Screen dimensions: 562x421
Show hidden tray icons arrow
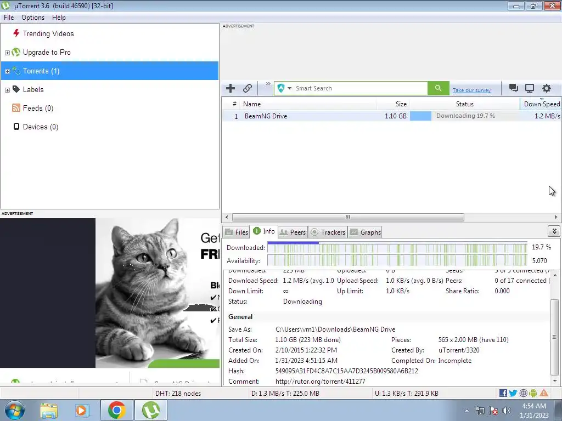click(x=467, y=411)
